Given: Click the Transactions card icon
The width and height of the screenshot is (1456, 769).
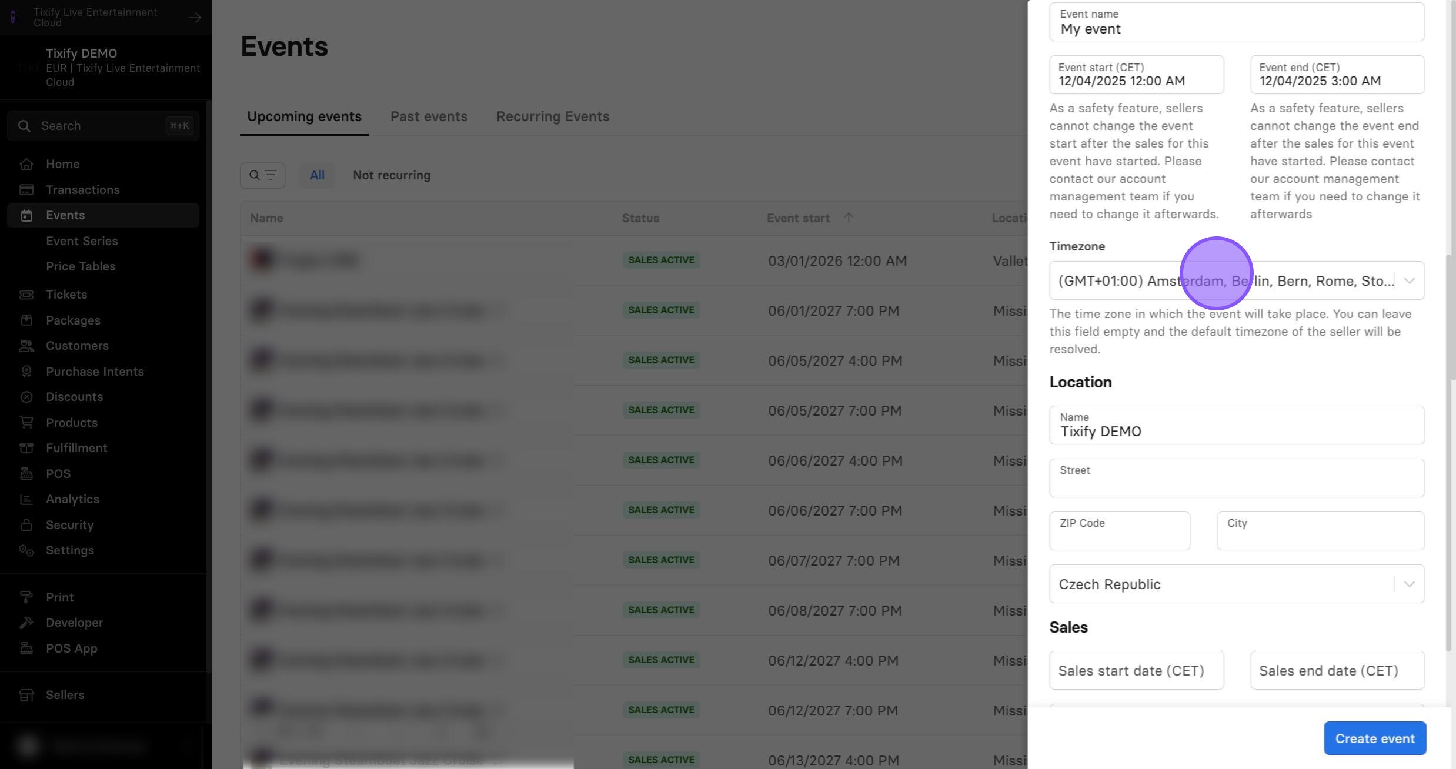Looking at the screenshot, I should point(26,190).
